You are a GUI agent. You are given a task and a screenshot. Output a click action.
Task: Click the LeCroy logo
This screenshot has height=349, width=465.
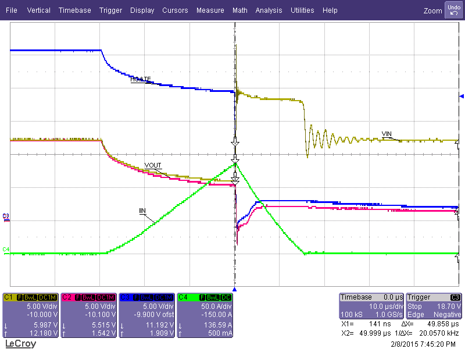tap(20, 344)
